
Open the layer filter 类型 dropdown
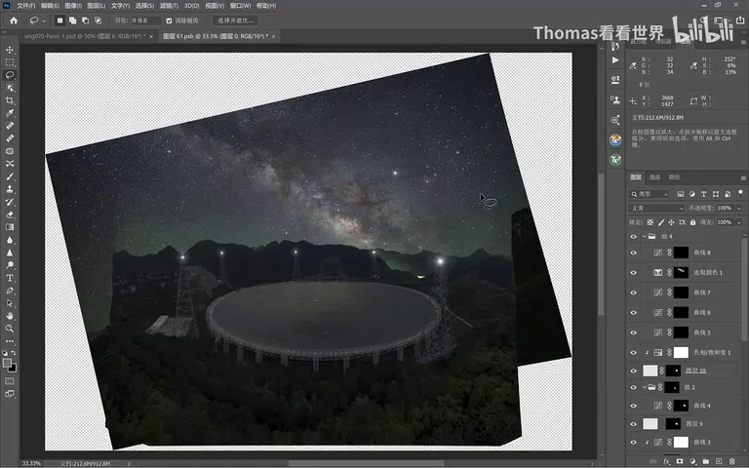tap(649, 194)
